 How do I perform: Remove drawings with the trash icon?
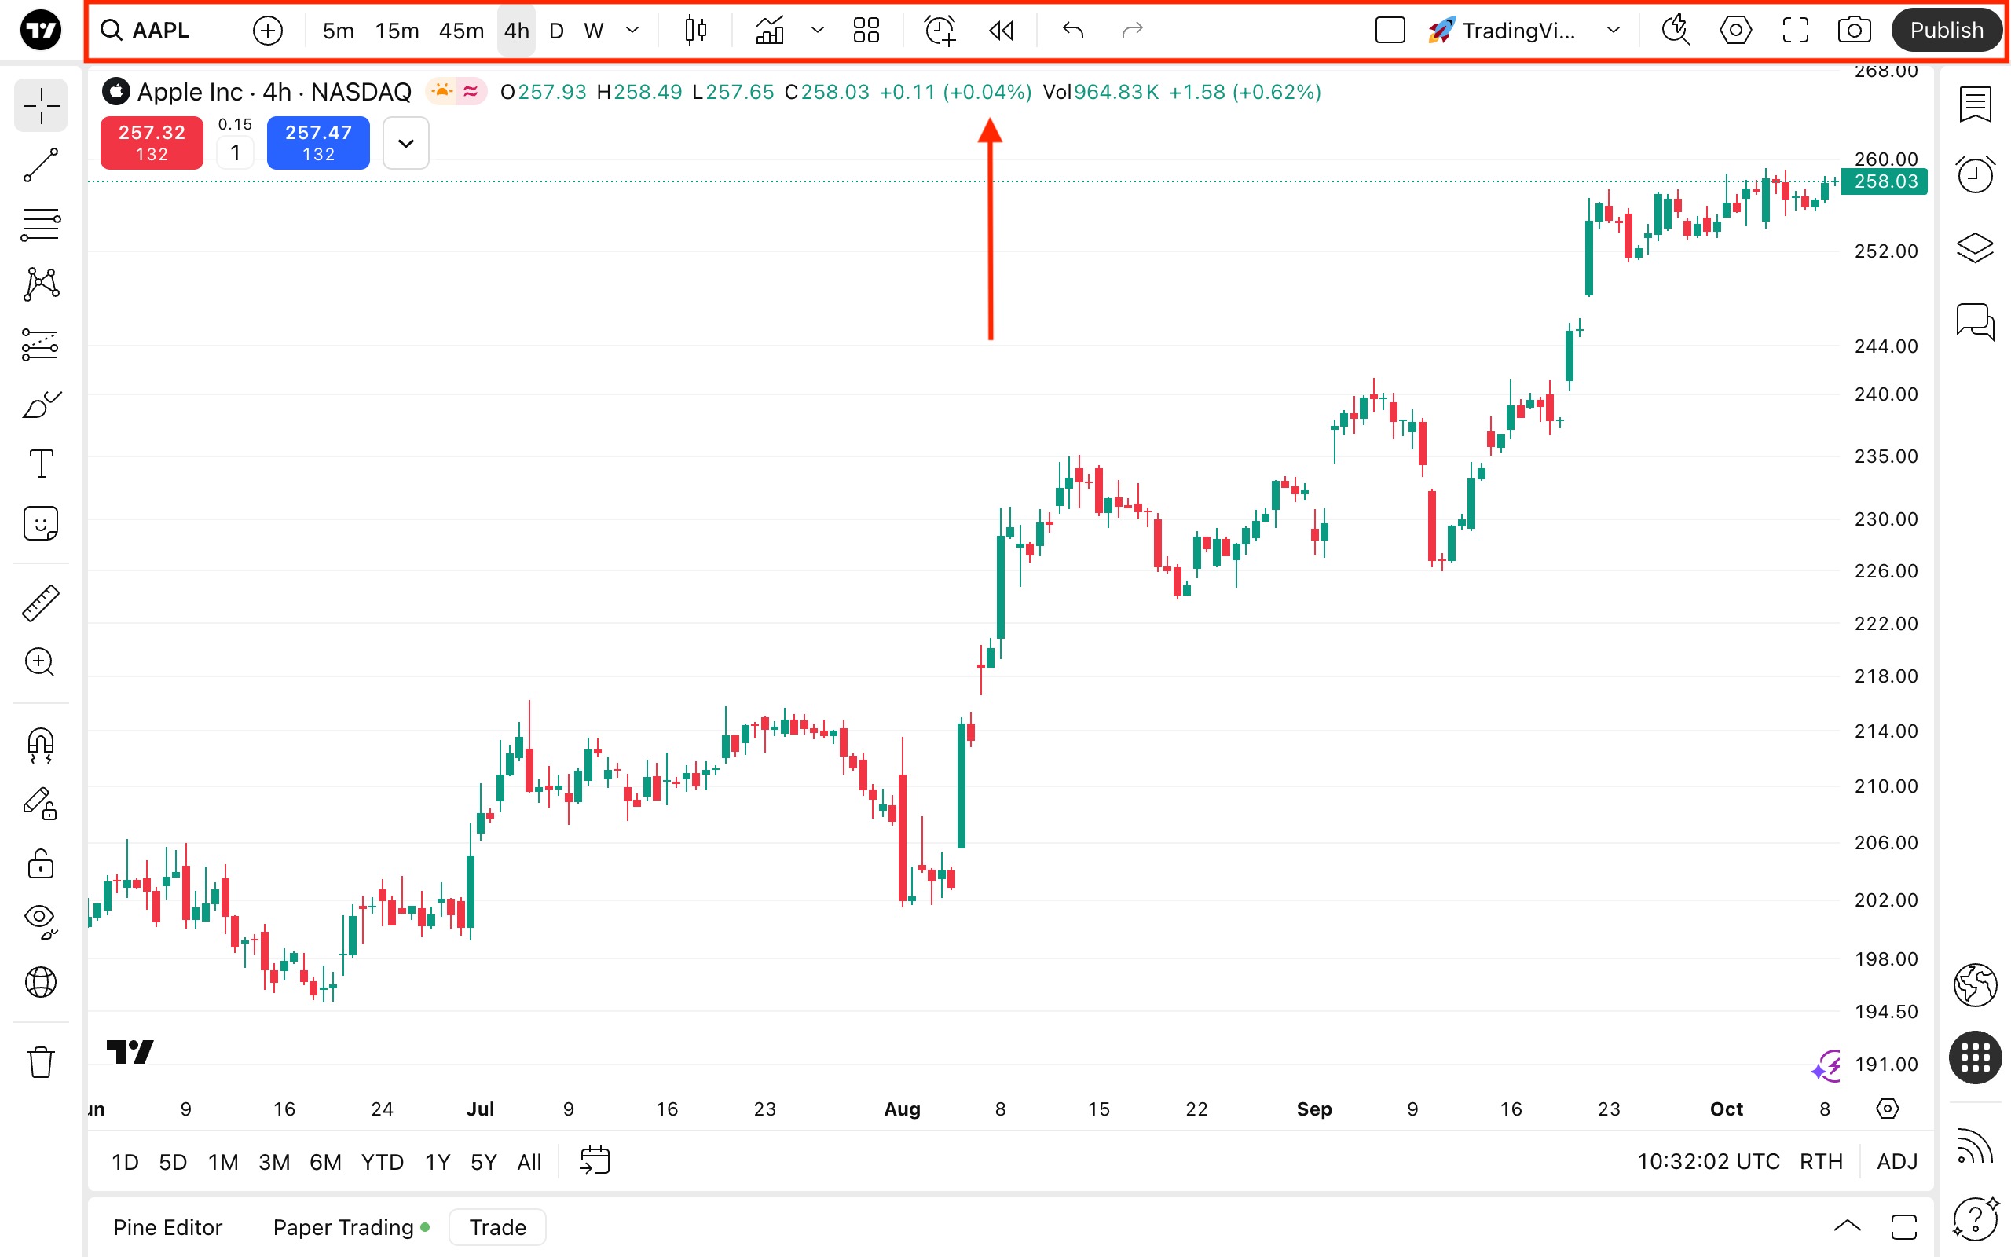[x=40, y=1061]
